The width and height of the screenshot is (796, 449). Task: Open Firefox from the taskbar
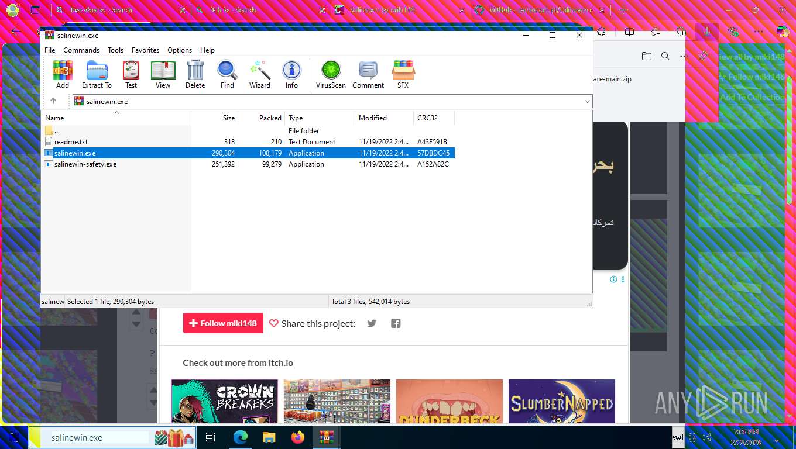(298, 437)
